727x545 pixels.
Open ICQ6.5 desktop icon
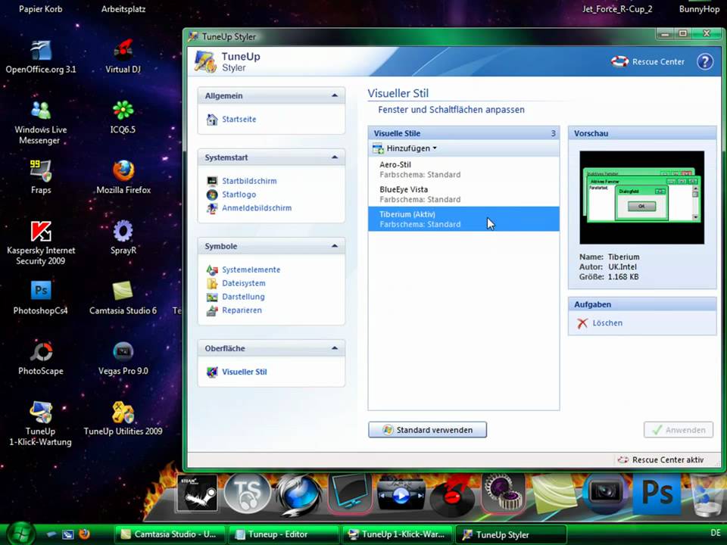coord(123,117)
